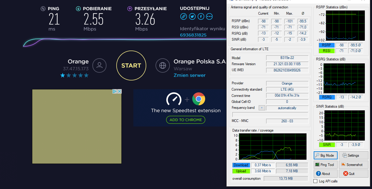Click the olive advertisement placeholder box
This screenshot has height=189, width=372.
coord(77,126)
